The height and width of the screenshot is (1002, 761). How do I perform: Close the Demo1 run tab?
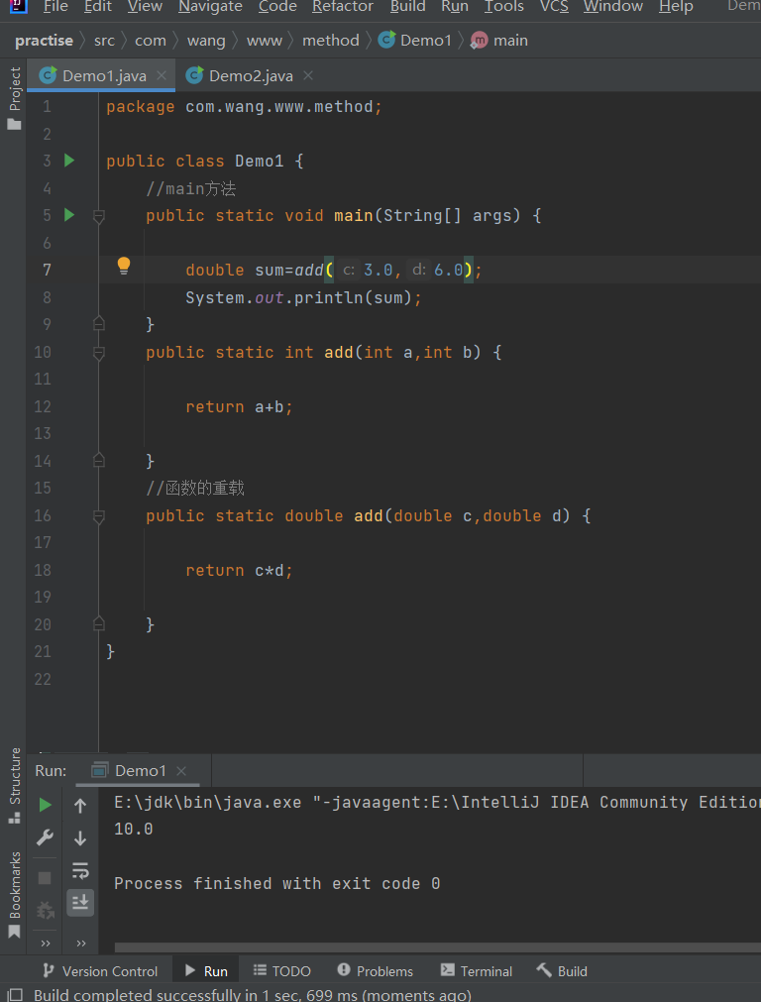click(x=181, y=771)
